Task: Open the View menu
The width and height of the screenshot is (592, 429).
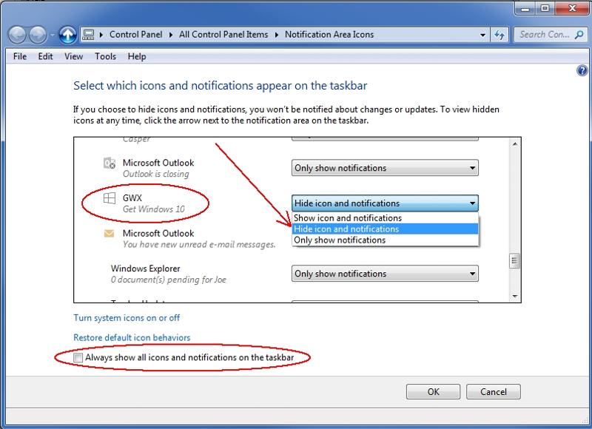Action: tap(73, 56)
